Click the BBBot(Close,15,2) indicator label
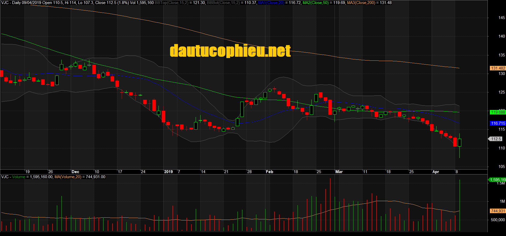Viewport: 506px width, 236px height. (223, 3)
